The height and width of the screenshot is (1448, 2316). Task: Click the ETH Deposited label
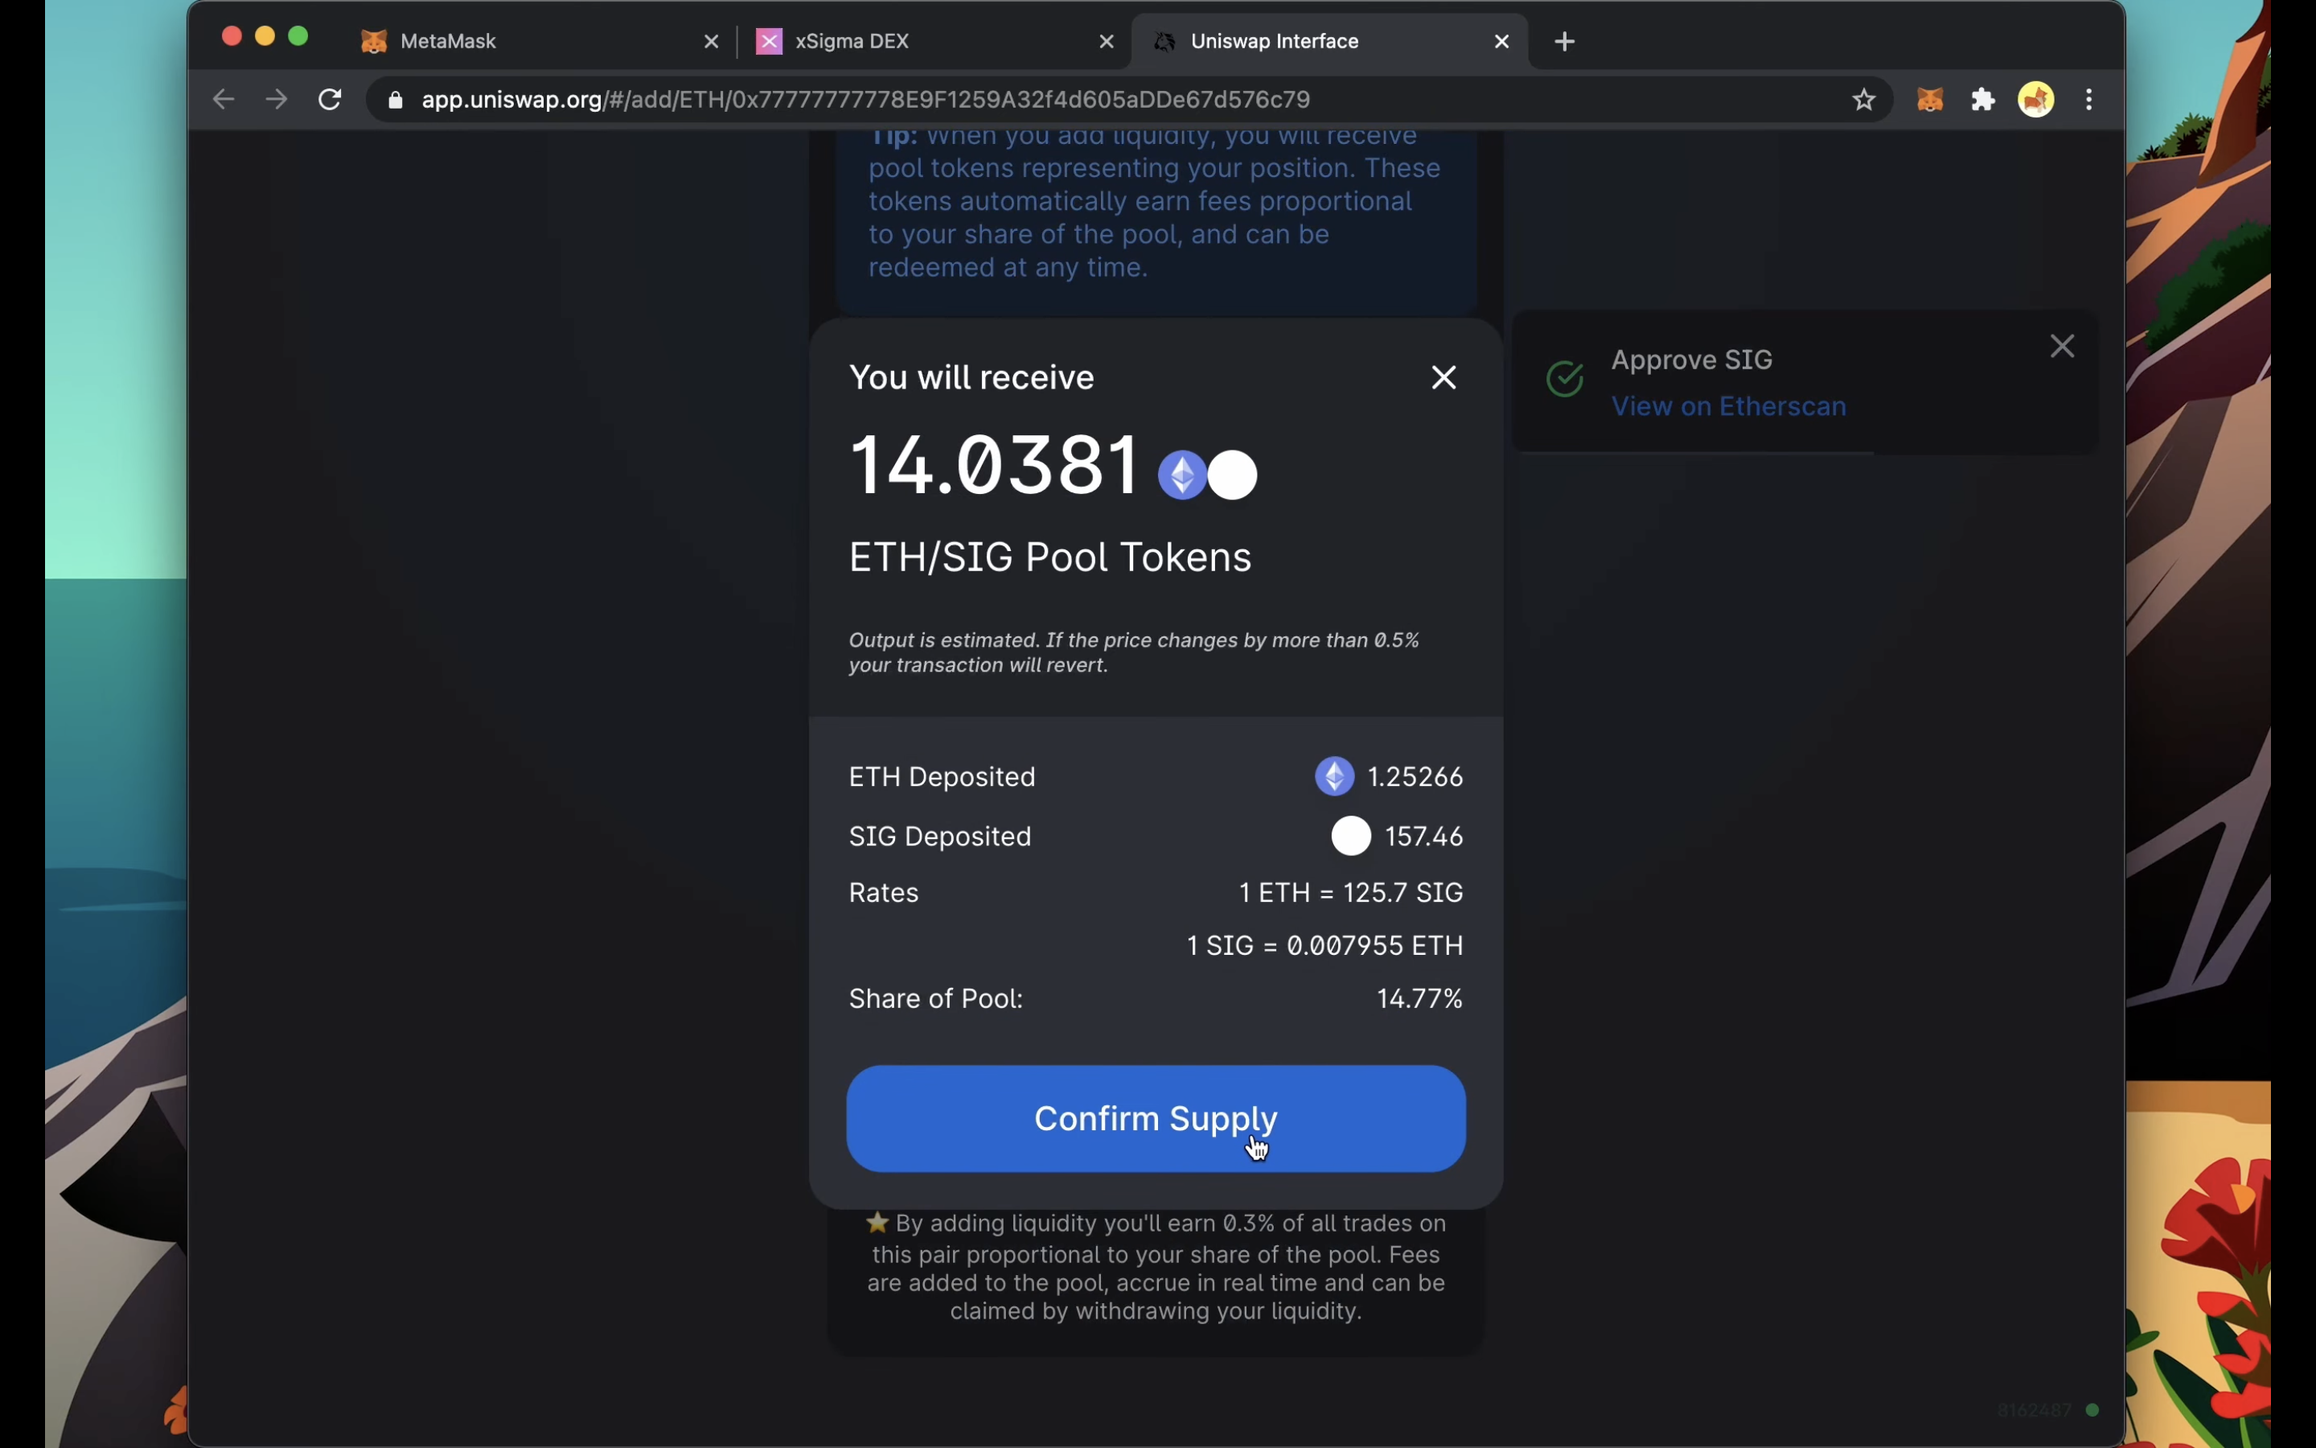tap(942, 776)
